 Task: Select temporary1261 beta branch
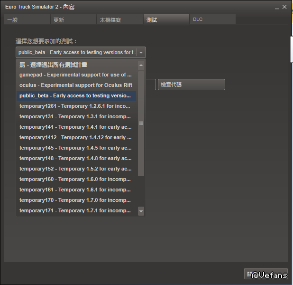(x=76, y=106)
